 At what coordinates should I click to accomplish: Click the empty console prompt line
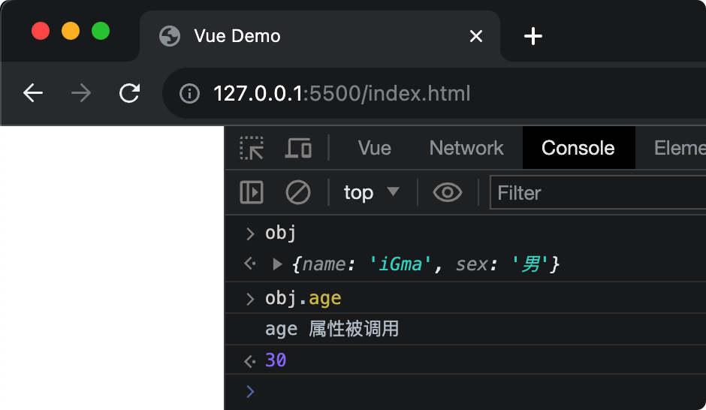[x=473, y=391]
